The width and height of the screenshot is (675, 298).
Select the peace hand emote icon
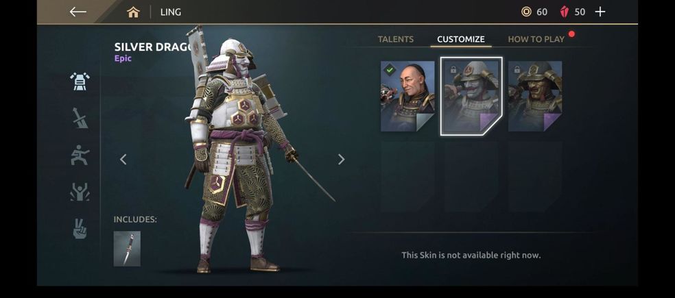[80, 228]
